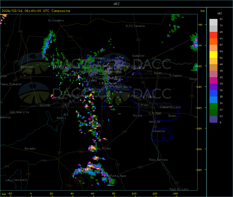Click the 'A_Villanueva' place label
Image resolution: width=233 pixels, height=197 pixels.
coord(135,26)
